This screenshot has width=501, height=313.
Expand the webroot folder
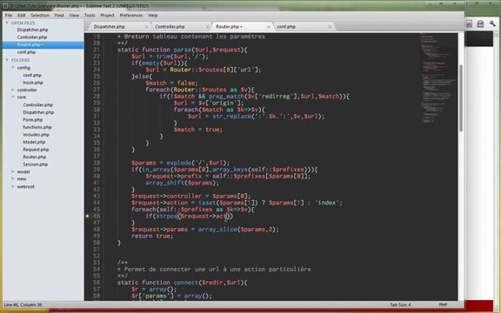pos(13,187)
